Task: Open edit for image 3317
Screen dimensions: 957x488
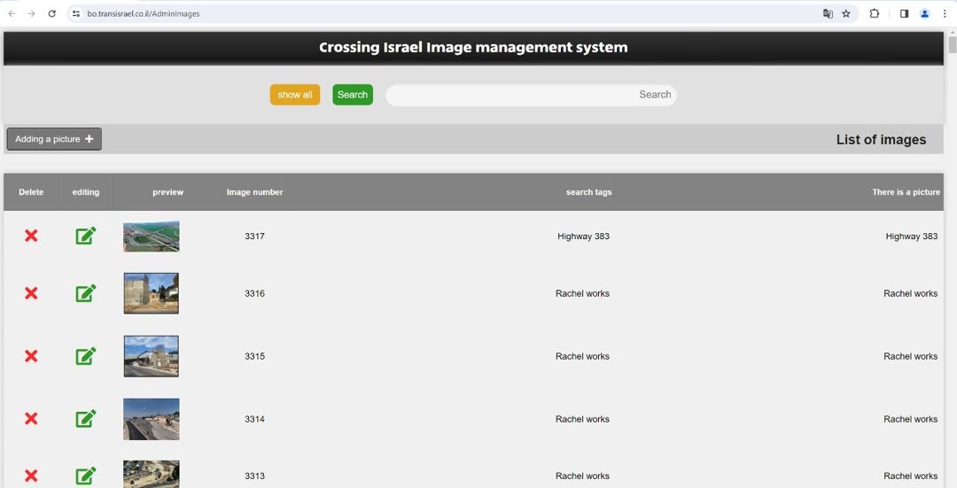Action: pos(86,236)
